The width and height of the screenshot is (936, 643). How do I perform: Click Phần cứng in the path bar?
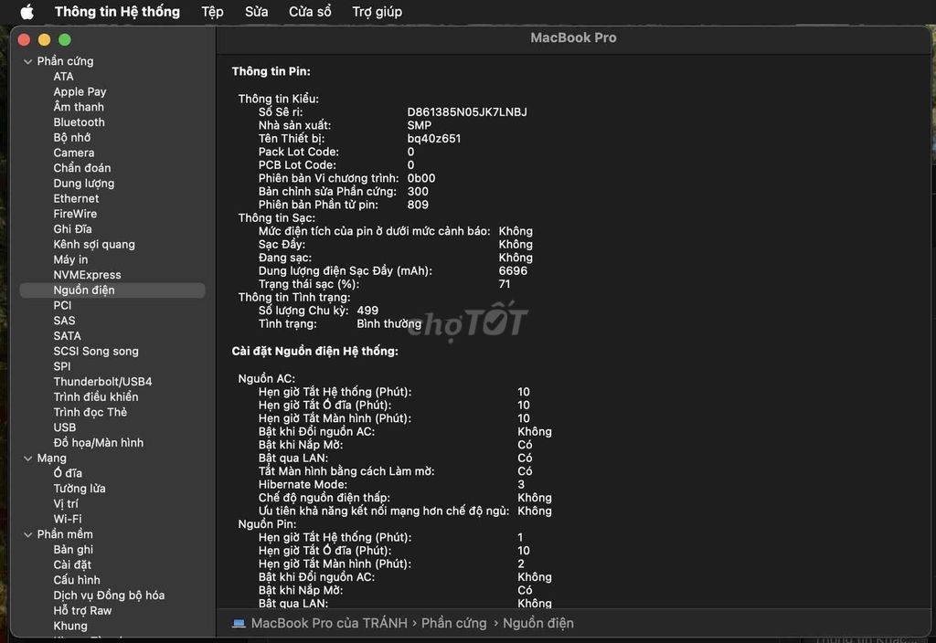point(453,623)
